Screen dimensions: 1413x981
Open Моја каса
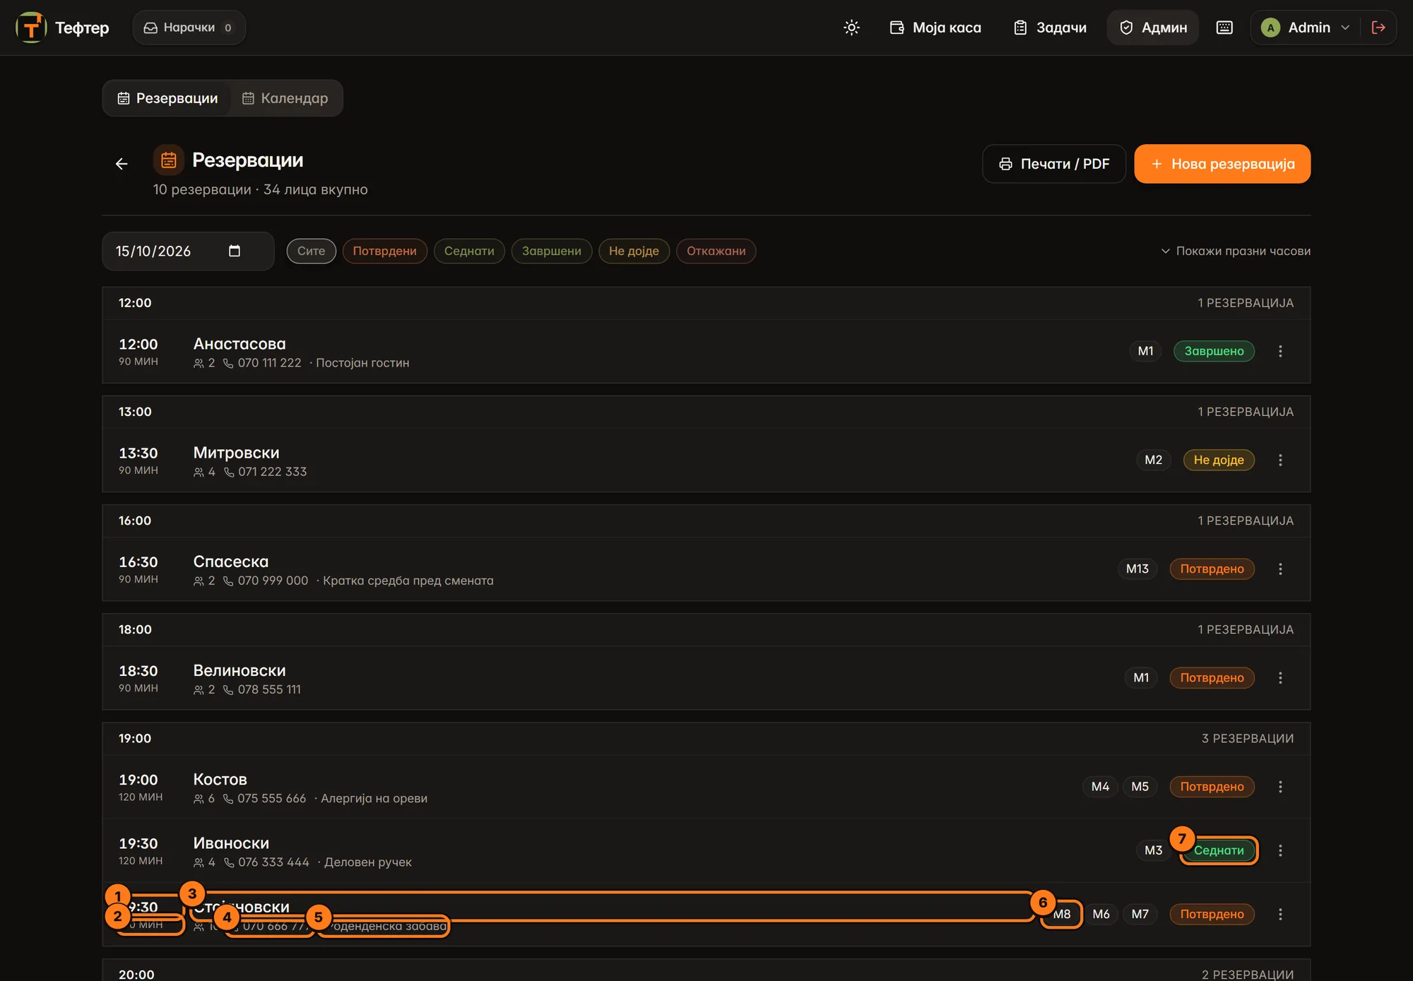click(935, 28)
